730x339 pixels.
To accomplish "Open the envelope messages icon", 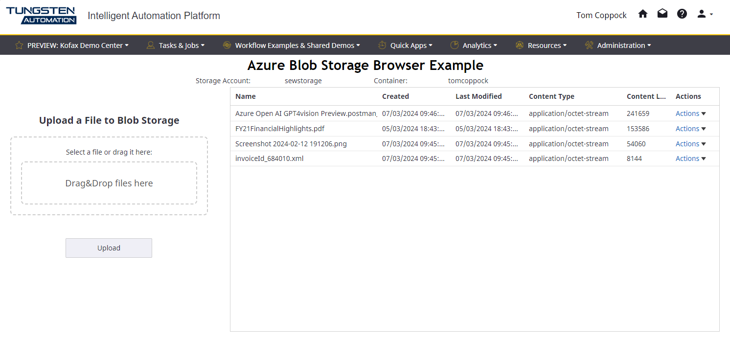I will [x=662, y=14].
